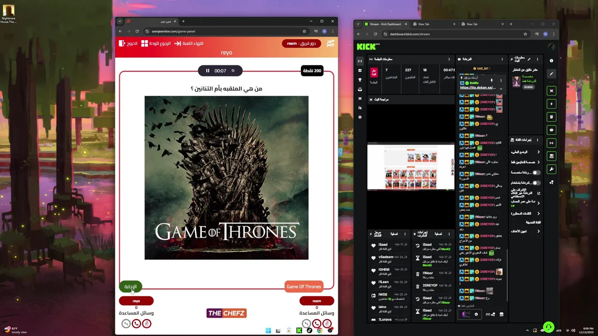Screen dimensions: 598x336
Task: Expand the BotRix pinned message chevron
Action: (x=501, y=88)
